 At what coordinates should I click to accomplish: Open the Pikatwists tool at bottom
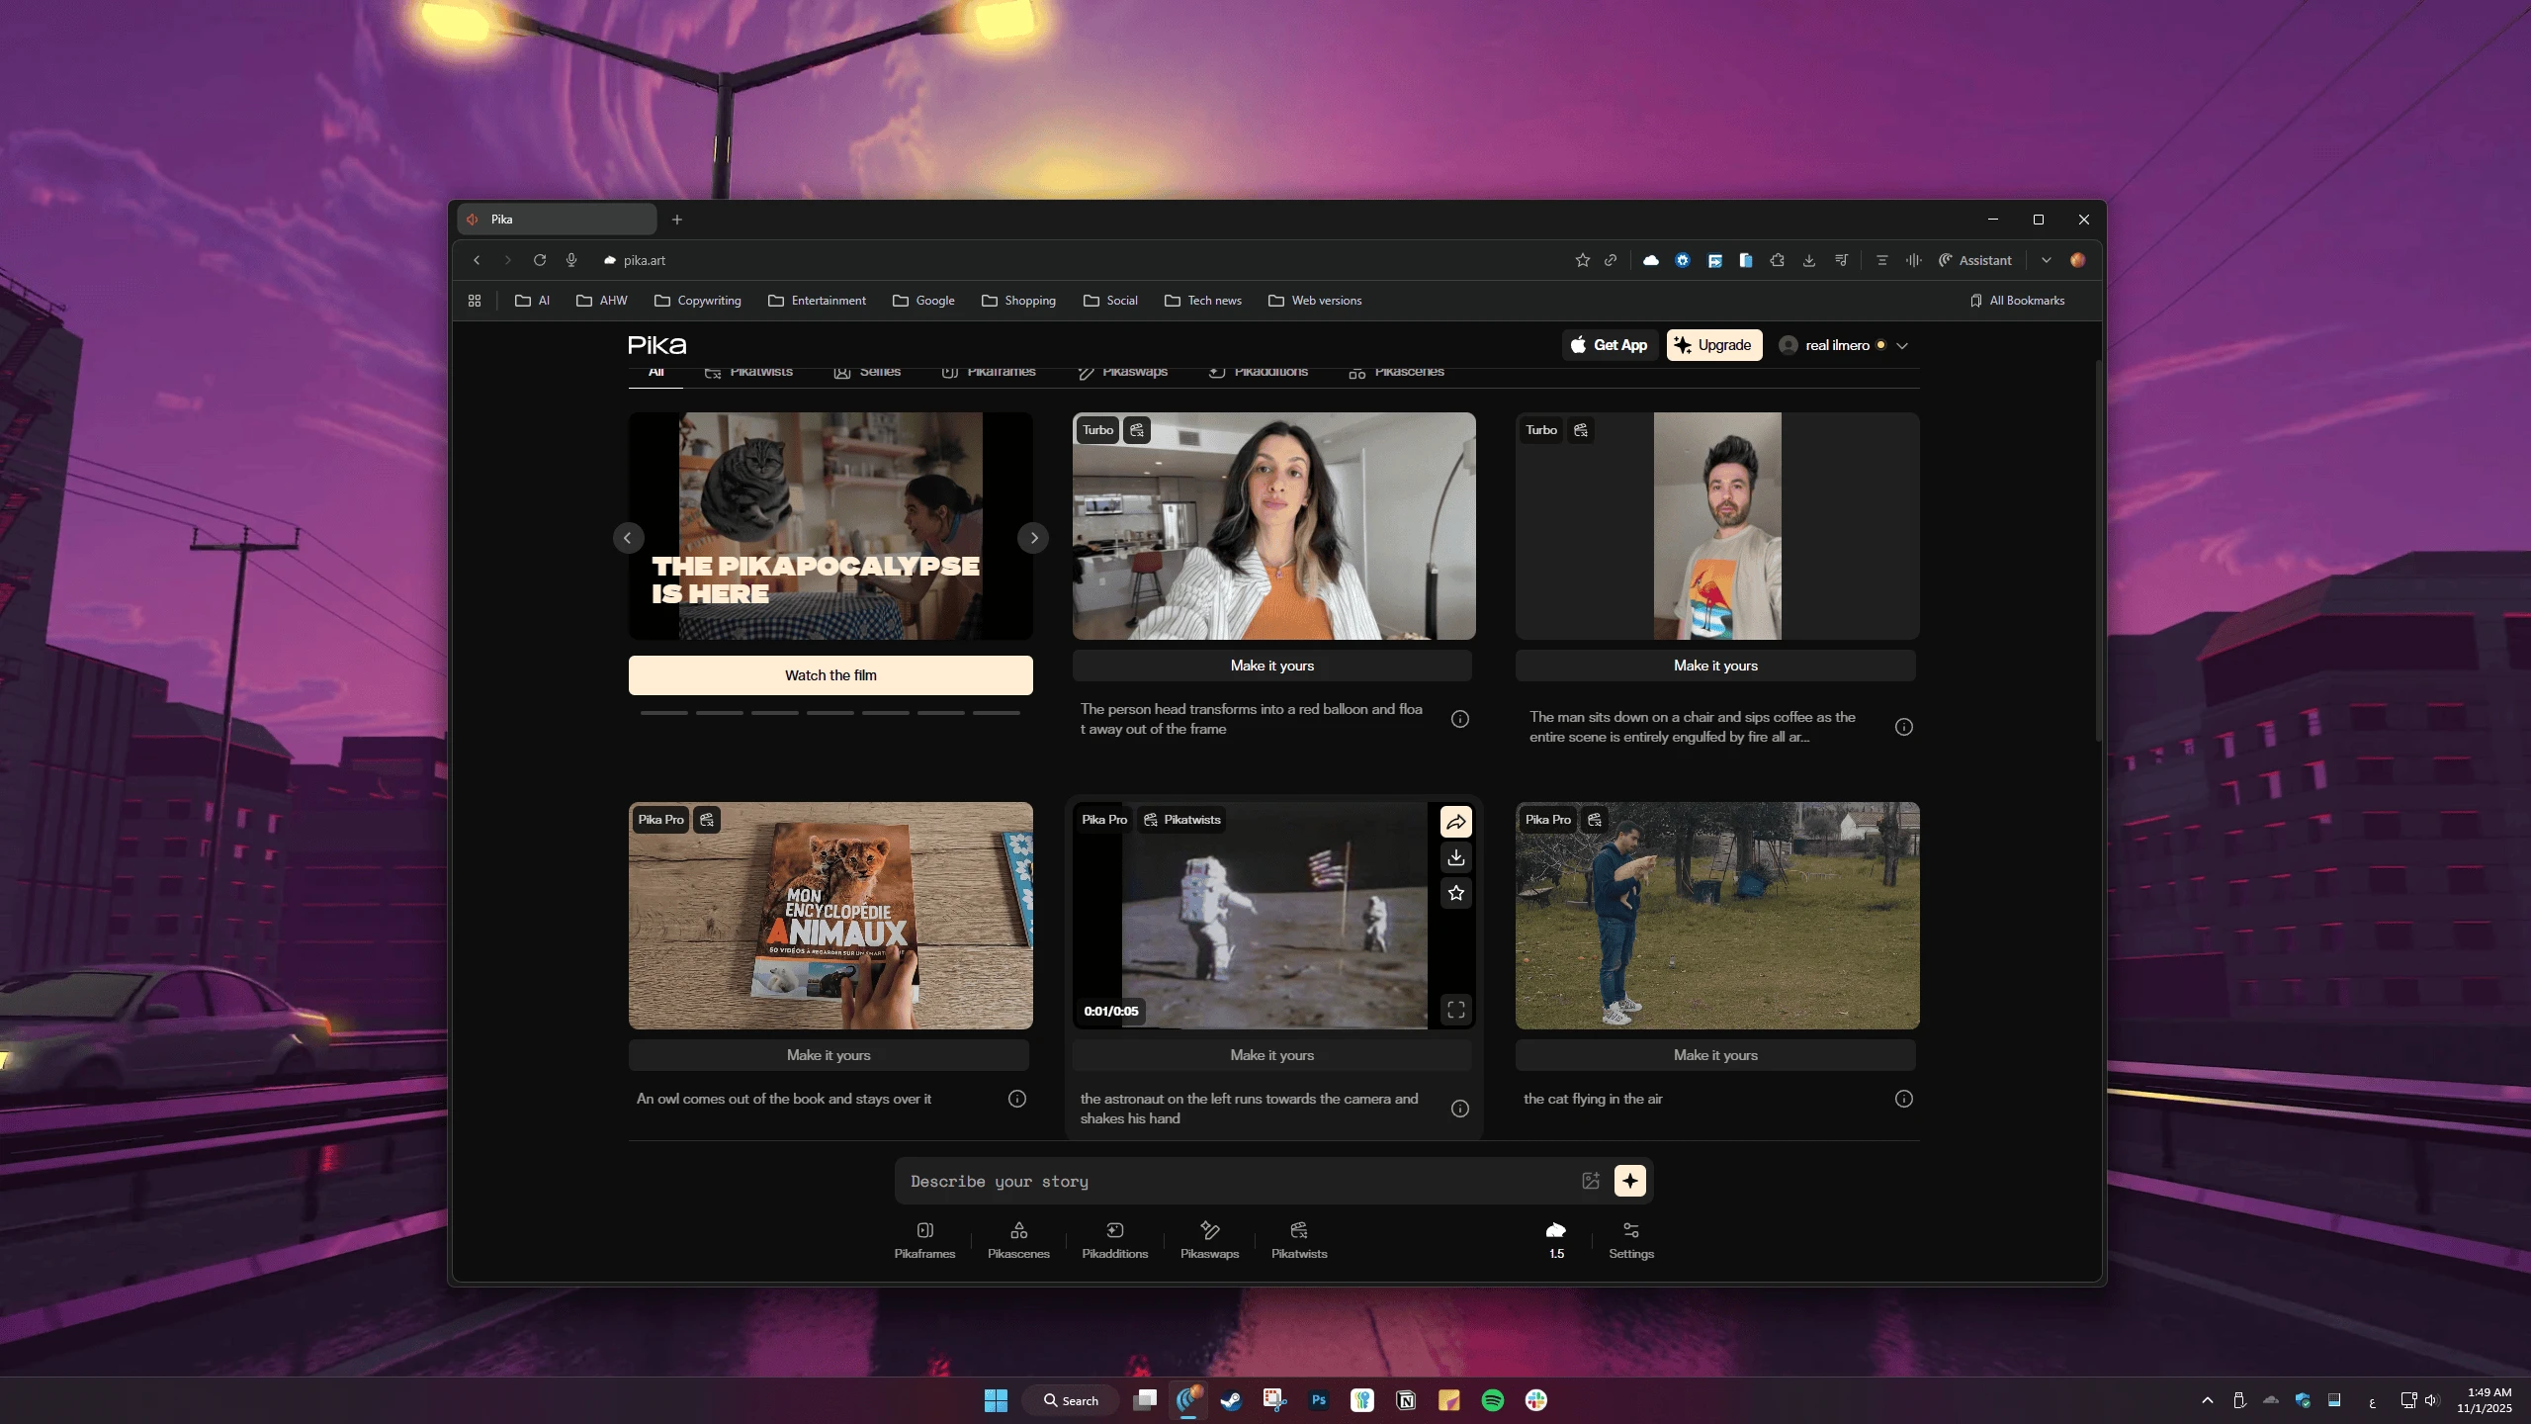coord(1298,1231)
